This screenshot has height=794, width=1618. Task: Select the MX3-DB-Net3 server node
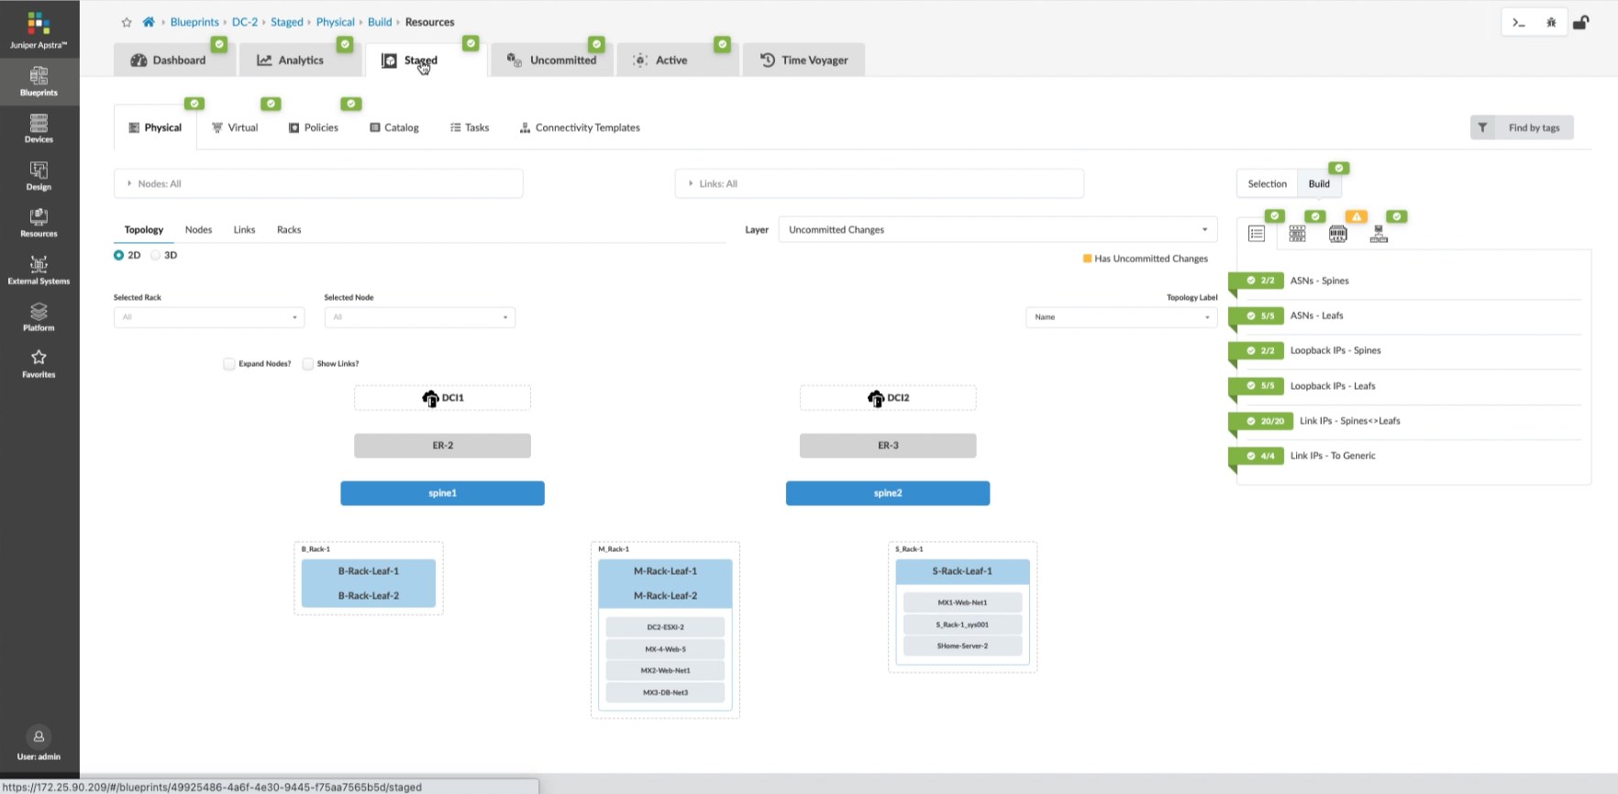coord(665,692)
